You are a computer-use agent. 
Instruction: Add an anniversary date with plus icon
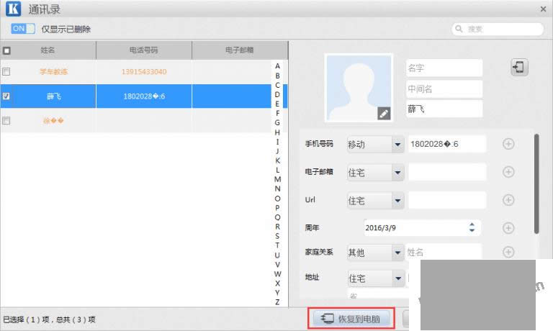(x=508, y=227)
